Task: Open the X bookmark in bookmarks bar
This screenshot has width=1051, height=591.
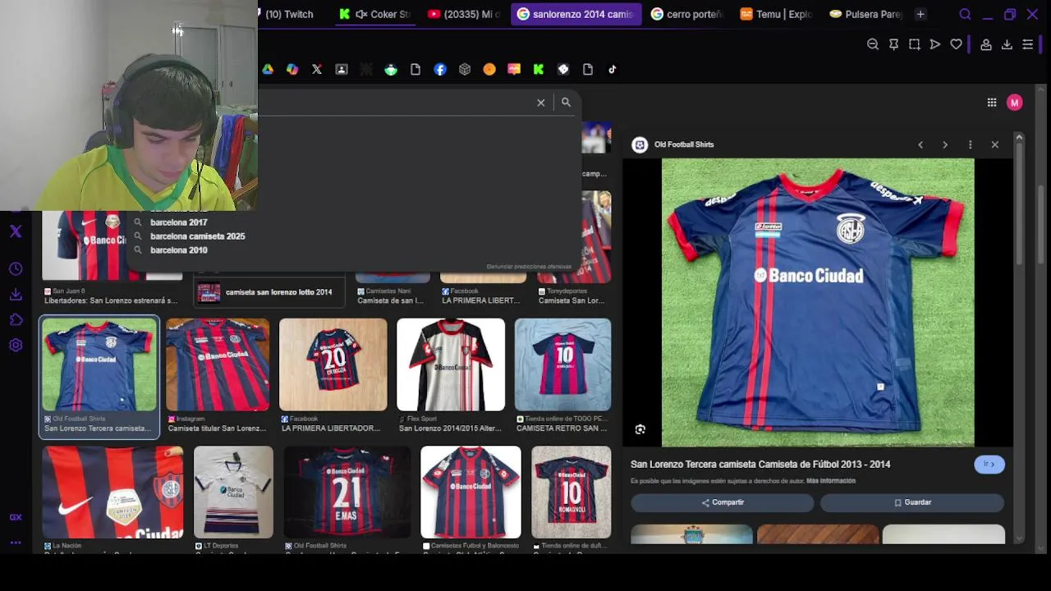Action: coord(317,70)
